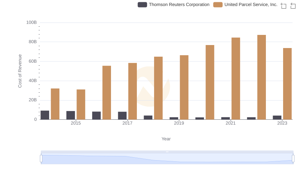This screenshot has width=300, height=173.
Task: Click the zoom select tool icon
Action: click(x=283, y=6)
